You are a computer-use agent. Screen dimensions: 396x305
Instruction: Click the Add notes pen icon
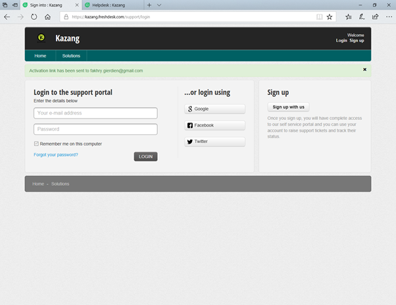point(362,17)
